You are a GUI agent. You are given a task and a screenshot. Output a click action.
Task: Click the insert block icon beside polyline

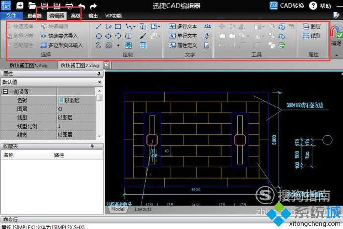pyautogui.click(x=143, y=27)
